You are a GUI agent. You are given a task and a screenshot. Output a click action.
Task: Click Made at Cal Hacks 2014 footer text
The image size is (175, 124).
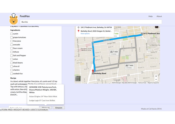coord(151,109)
